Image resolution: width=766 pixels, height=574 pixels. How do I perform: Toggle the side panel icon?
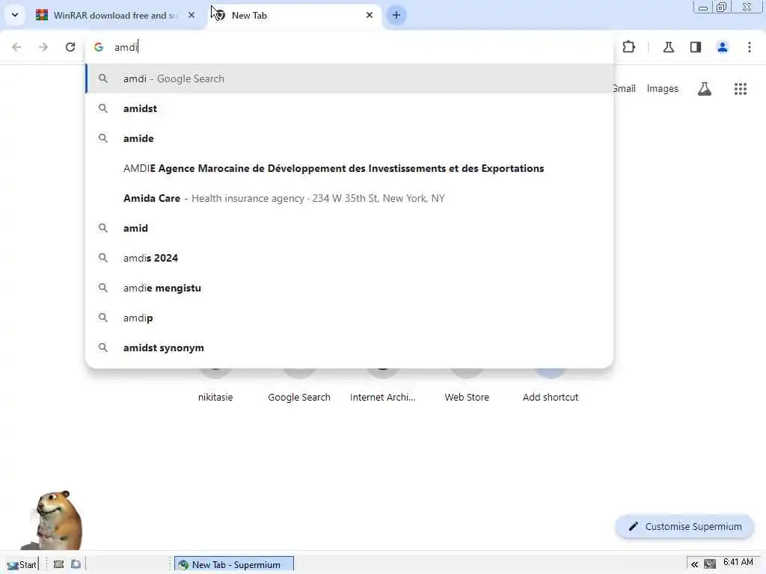click(x=696, y=47)
